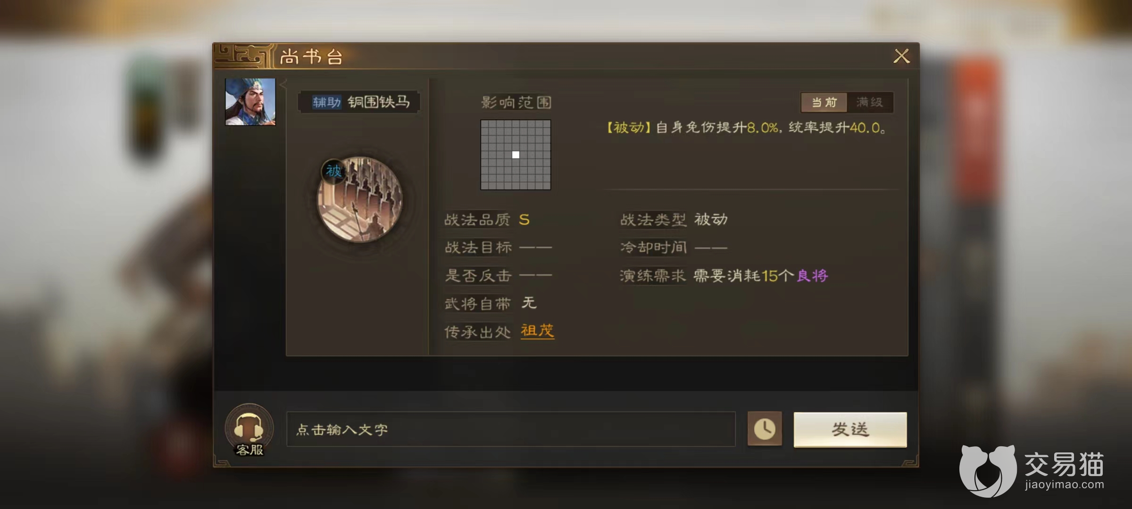Click the 尚书台 title header

coord(311,57)
